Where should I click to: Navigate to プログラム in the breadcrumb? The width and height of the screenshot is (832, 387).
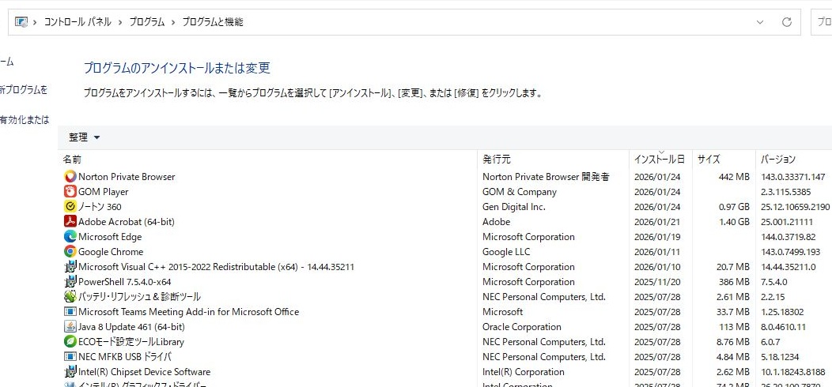coord(147,22)
